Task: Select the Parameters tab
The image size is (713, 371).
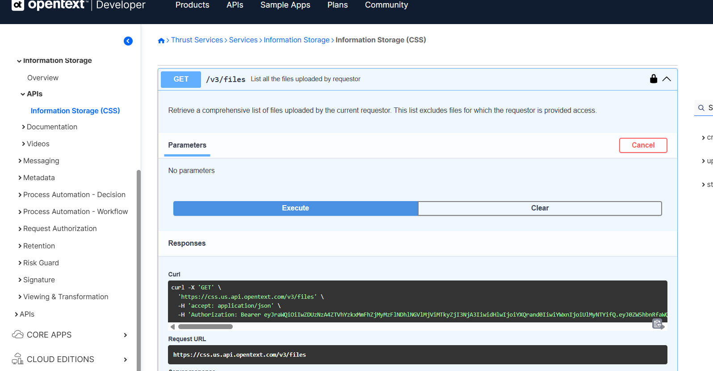Action: (x=187, y=145)
